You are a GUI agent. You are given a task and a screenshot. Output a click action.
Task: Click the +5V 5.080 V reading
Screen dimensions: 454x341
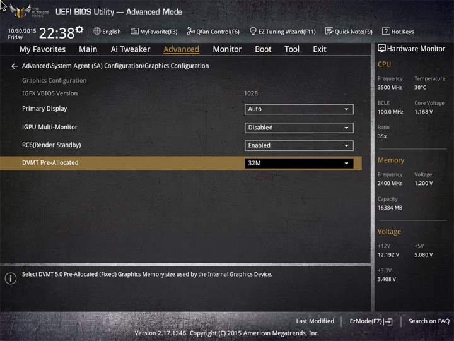(x=423, y=255)
